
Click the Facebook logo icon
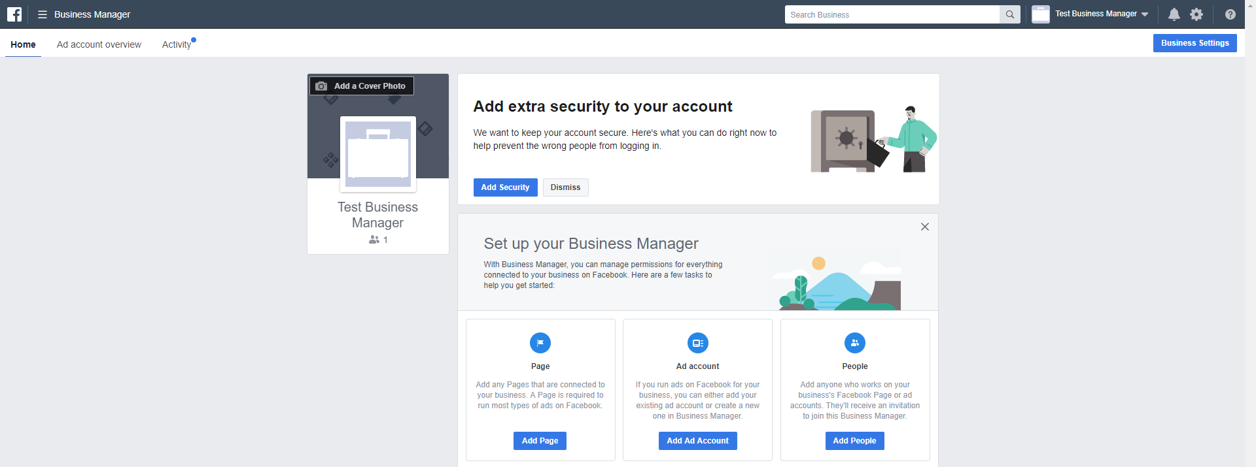click(14, 14)
